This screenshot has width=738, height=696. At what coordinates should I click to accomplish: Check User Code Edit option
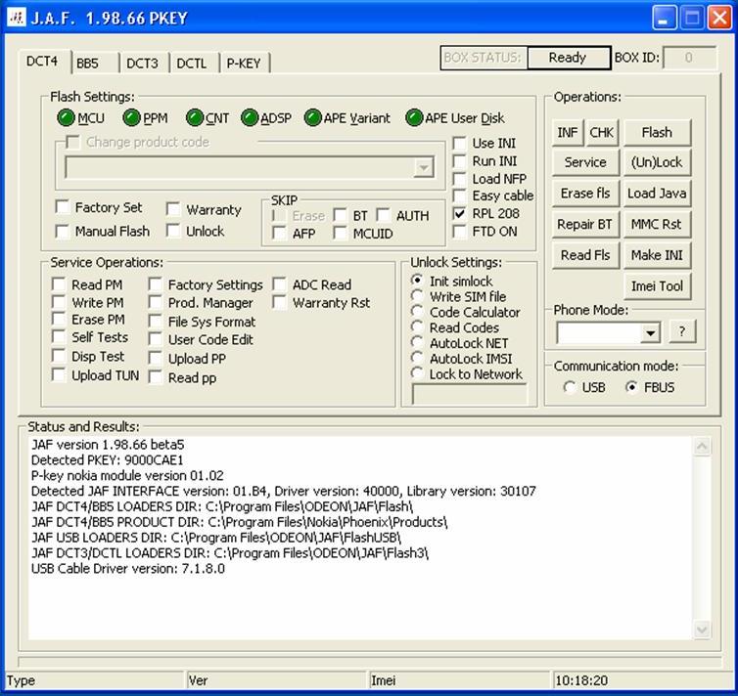(156, 339)
